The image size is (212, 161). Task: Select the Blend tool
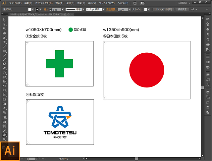(x=4, y=112)
